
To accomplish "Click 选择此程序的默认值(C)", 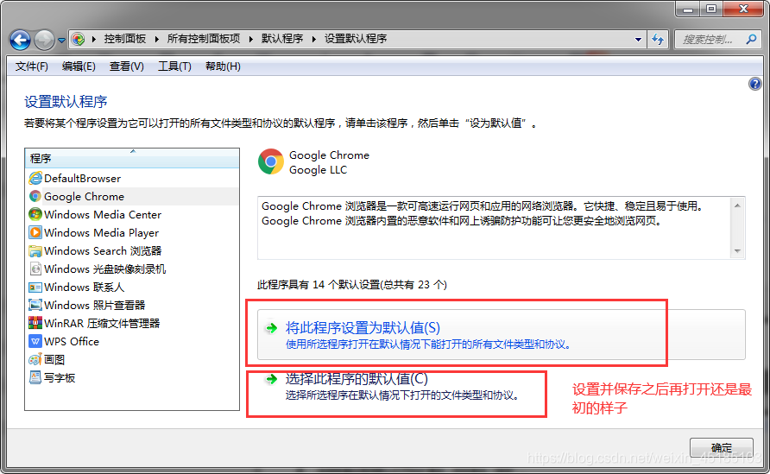I will 357,379.
